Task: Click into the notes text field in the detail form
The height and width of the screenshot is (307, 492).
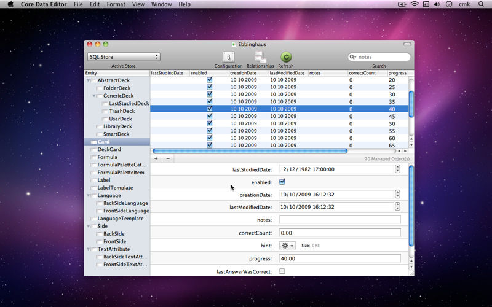Action: (340, 220)
